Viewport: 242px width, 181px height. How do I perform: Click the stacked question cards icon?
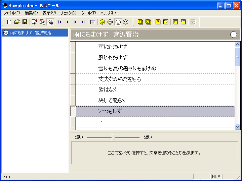(x=140, y=22)
